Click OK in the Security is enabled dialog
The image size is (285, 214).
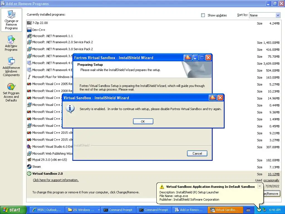[143, 121]
